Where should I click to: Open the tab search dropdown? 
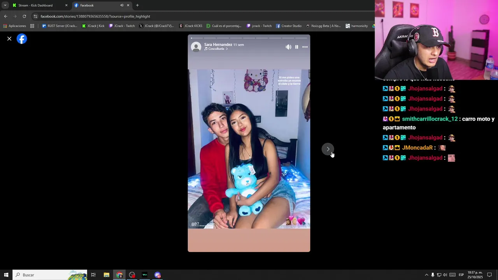coord(5,5)
